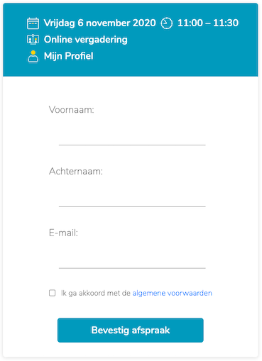
Task: Focus the E-mail input field
Action: 132,258
